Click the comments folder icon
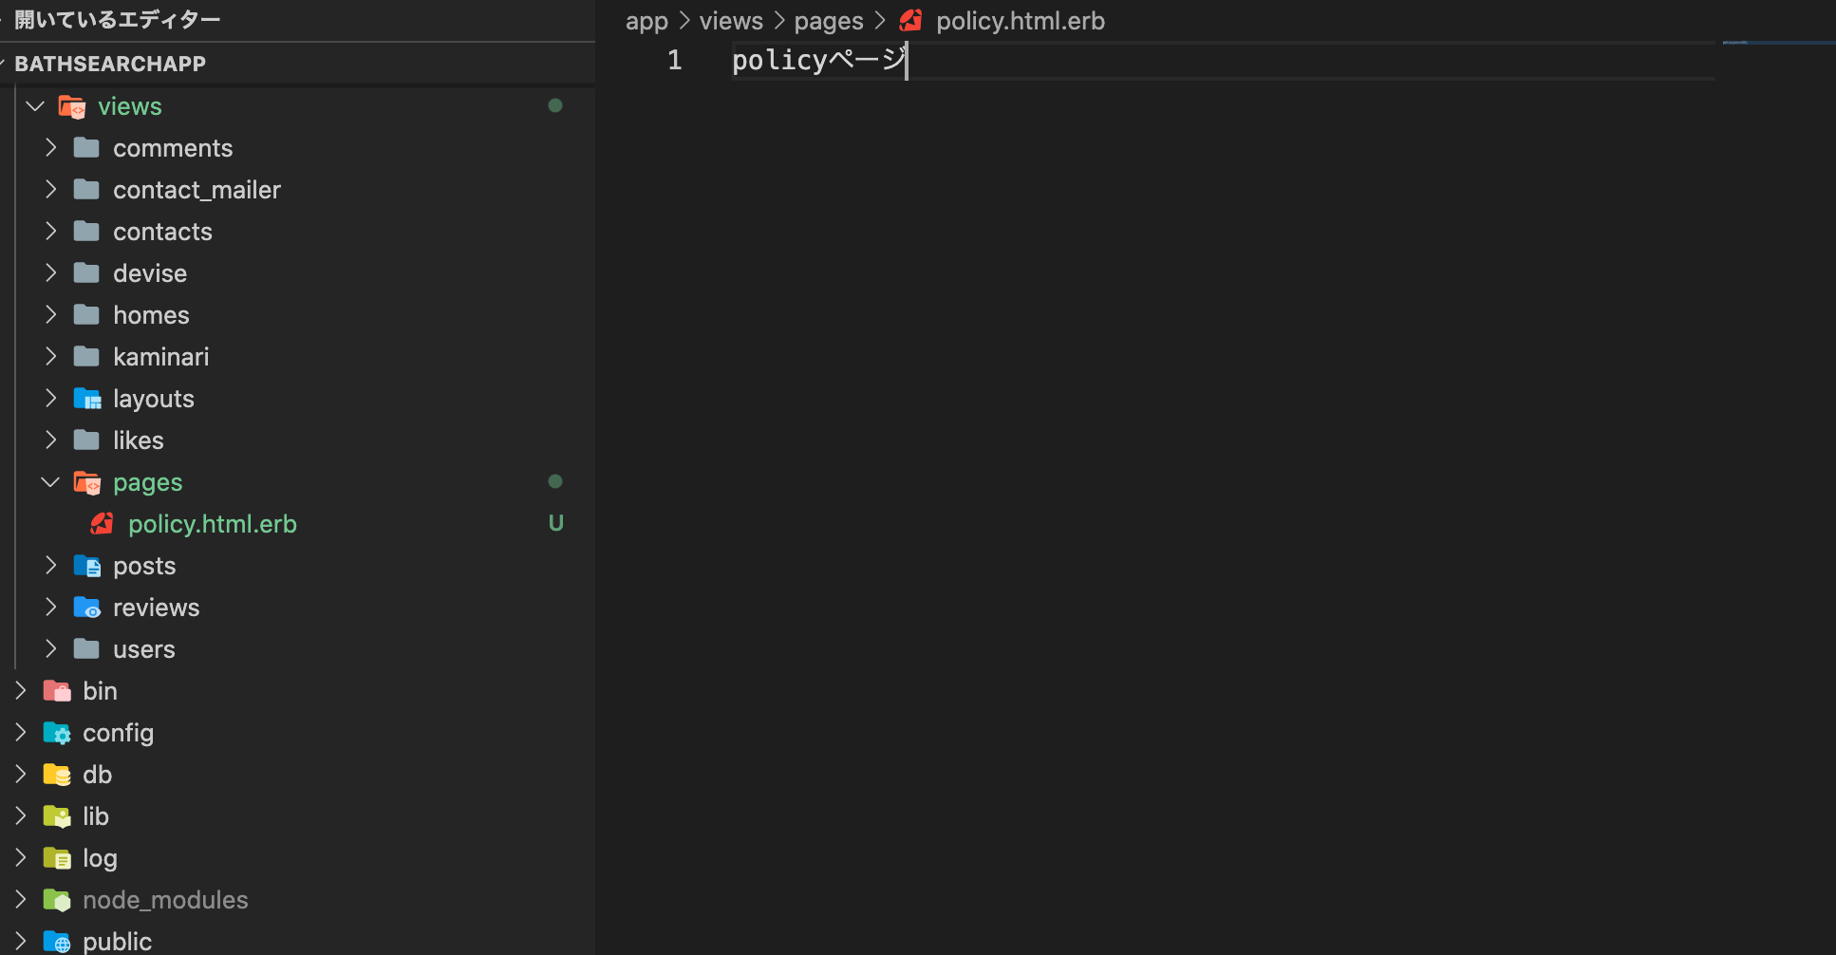1836x955 pixels. coord(86,148)
